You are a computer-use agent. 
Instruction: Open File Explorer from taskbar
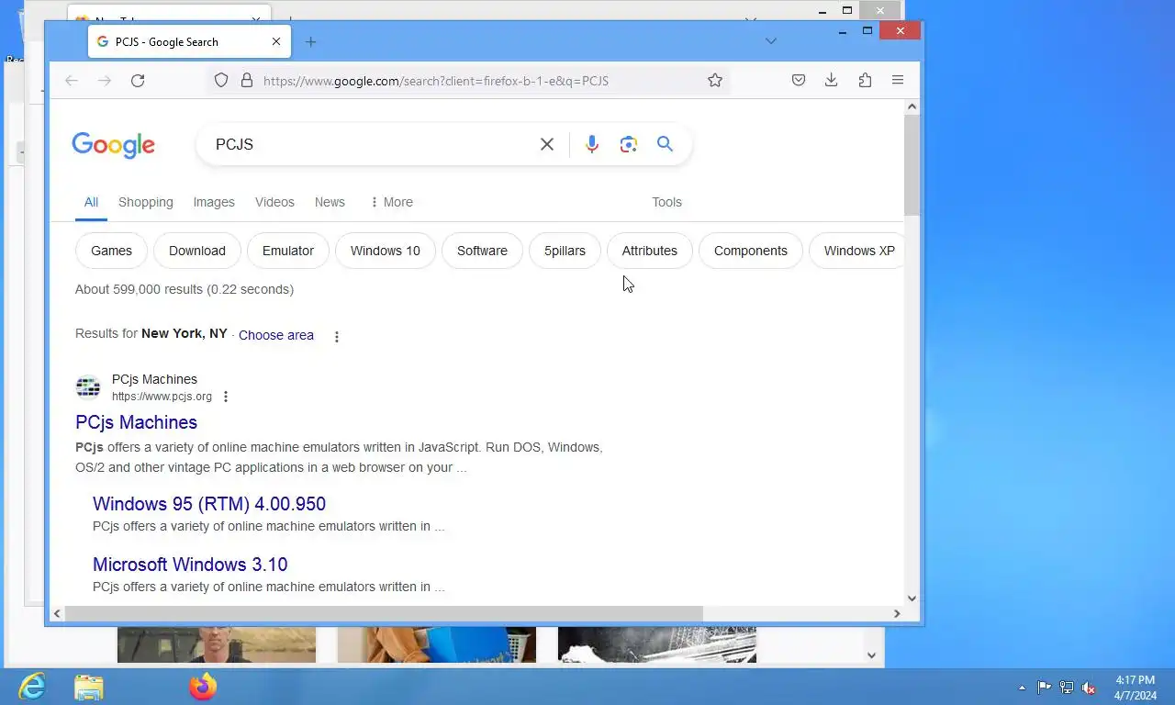89,687
